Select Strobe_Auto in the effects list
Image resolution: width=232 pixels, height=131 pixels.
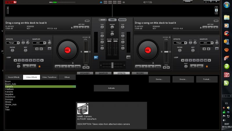click(11, 105)
